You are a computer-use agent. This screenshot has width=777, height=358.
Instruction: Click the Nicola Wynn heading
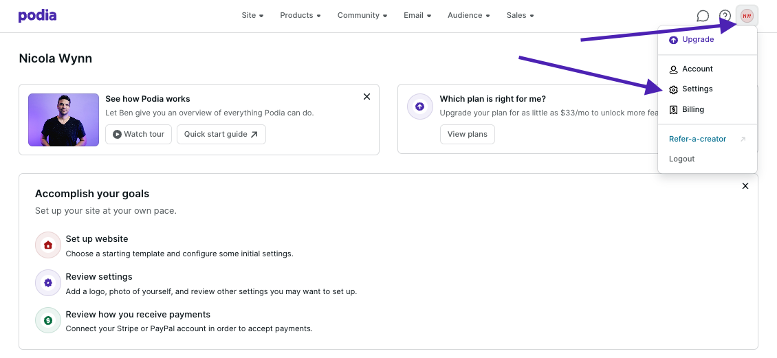pyautogui.click(x=56, y=58)
